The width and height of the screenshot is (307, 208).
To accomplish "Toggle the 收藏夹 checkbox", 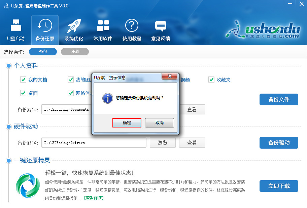I will pos(211,80).
